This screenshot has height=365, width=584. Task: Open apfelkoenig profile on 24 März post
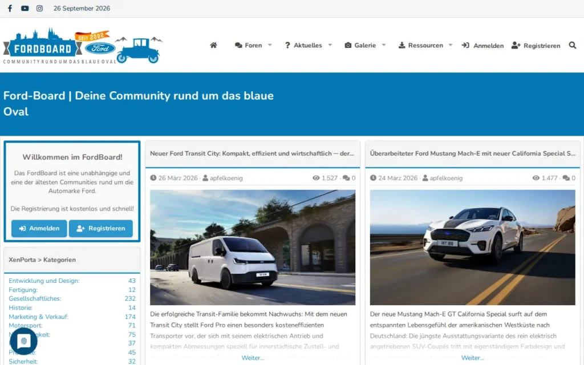point(446,178)
